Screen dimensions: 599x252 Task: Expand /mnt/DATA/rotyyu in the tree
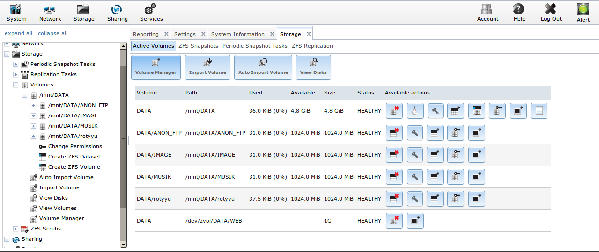[x=33, y=136]
